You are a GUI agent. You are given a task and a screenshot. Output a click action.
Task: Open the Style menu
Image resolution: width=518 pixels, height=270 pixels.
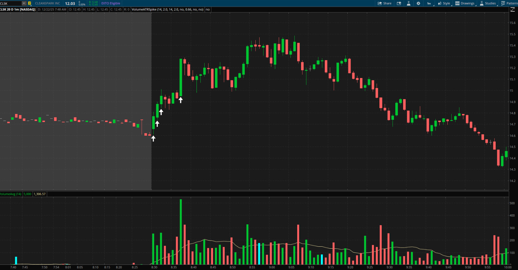click(x=444, y=3)
